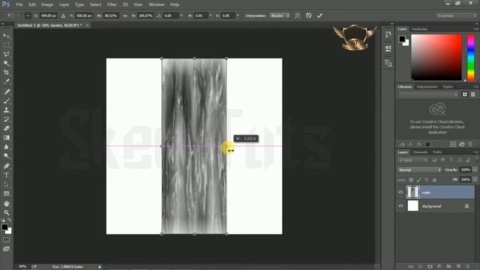Screen dimensions: 480x270
Task: Switch to the Swatches tab
Action: point(419,29)
